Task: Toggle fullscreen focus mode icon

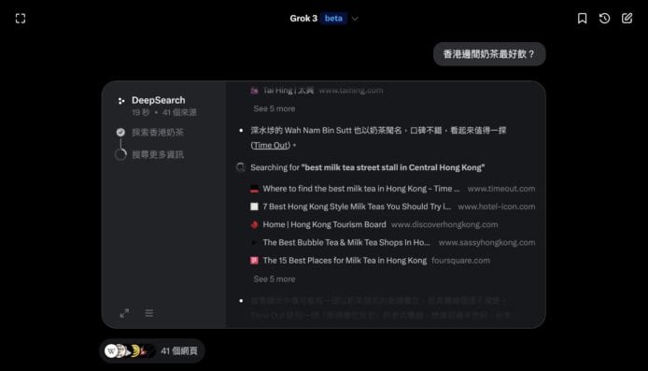Action: 21,18
